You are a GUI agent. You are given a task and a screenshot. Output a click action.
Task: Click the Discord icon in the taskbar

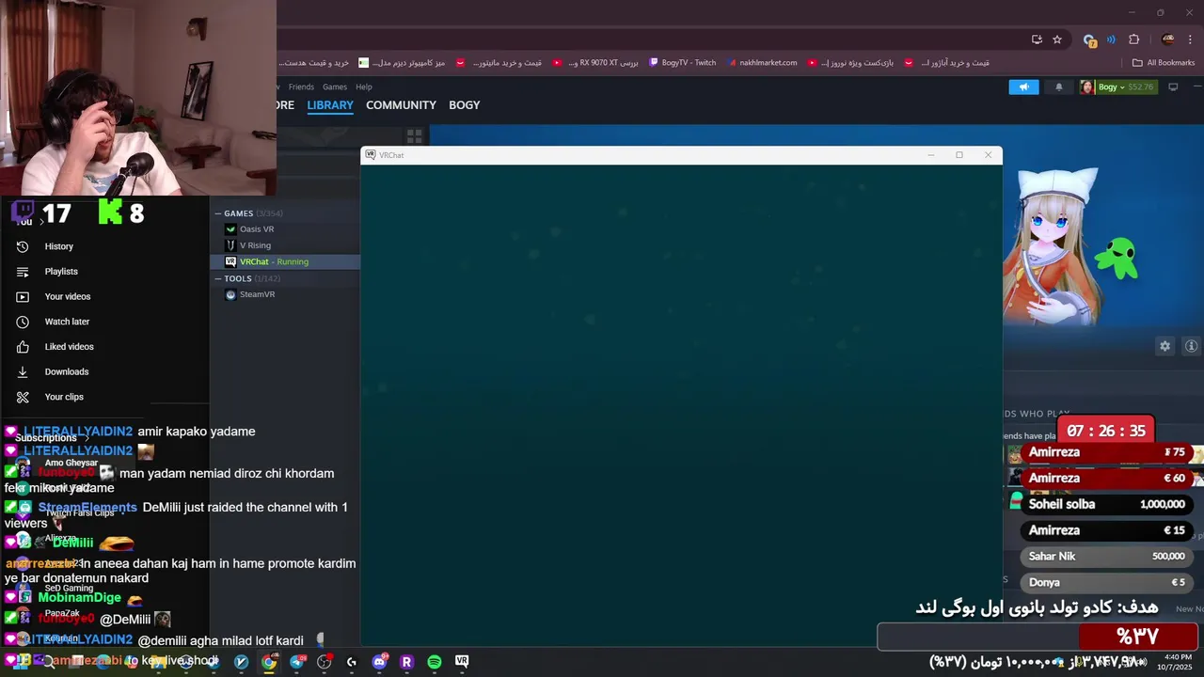pos(380,662)
